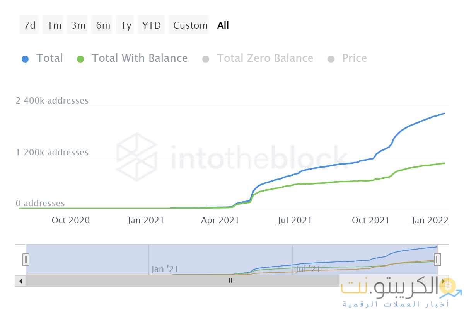Viewport: 464px width, 309px height.
Task: Click the right navigator range handle
Action: click(437, 259)
